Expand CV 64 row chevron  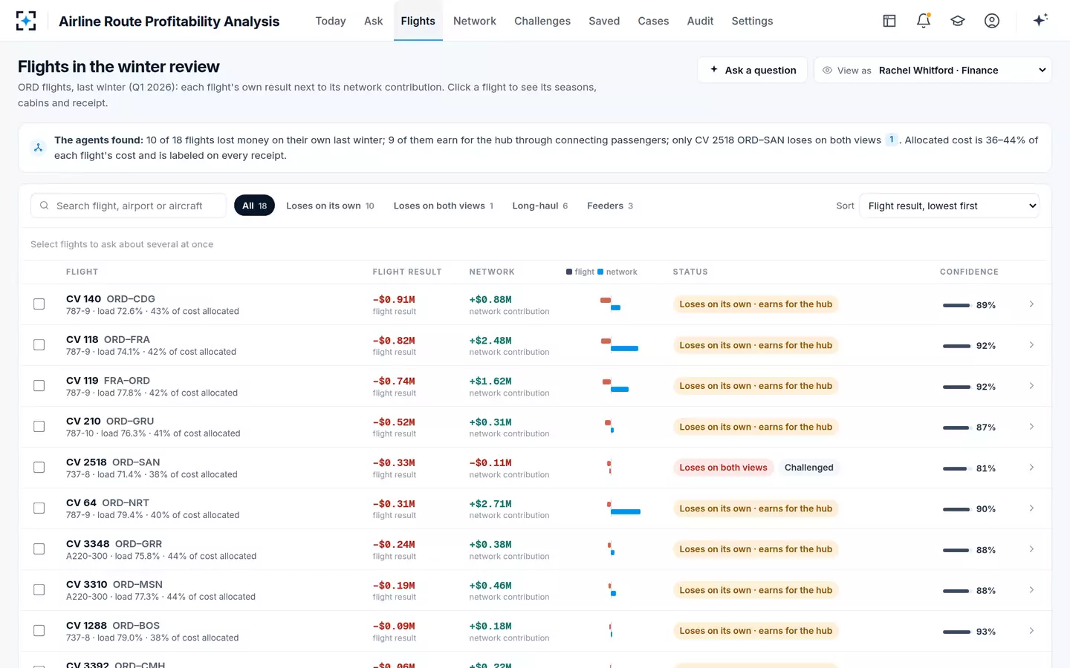point(1031,508)
